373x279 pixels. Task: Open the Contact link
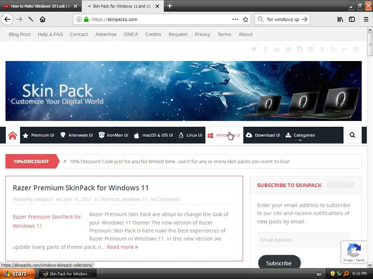point(79,35)
